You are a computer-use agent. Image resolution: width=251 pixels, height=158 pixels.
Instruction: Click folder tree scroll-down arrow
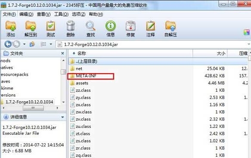63,102
